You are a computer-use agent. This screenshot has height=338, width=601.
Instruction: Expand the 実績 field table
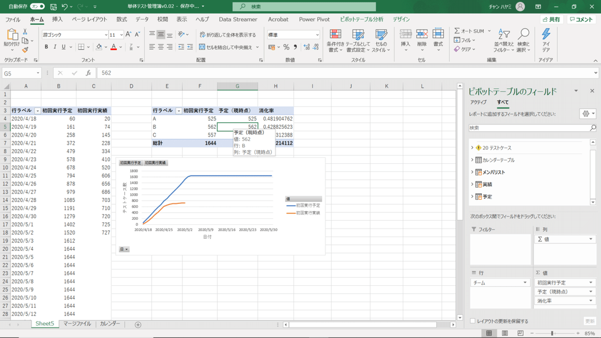pyautogui.click(x=472, y=184)
